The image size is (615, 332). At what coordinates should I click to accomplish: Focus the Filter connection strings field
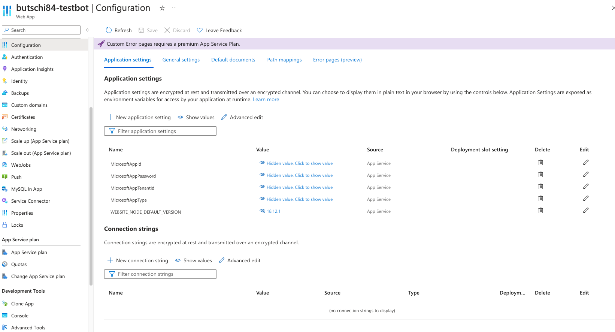tap(160, 274)
